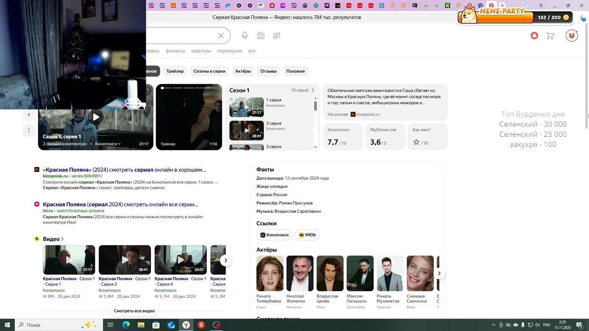This screenshot has height=331, width=589.
Task: Switch to the Похожие tab
Action: click(x=295, y=71)
